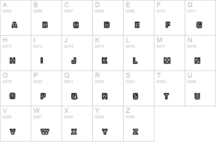This screenshot has width=216, height=158.
Task: Open the G glyph coded 0071
Action: (199, 25)
